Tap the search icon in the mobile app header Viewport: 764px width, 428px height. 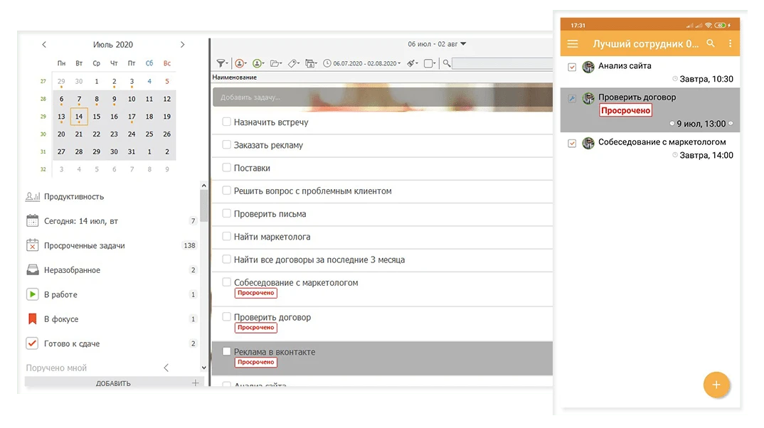(x=711, y=43)
